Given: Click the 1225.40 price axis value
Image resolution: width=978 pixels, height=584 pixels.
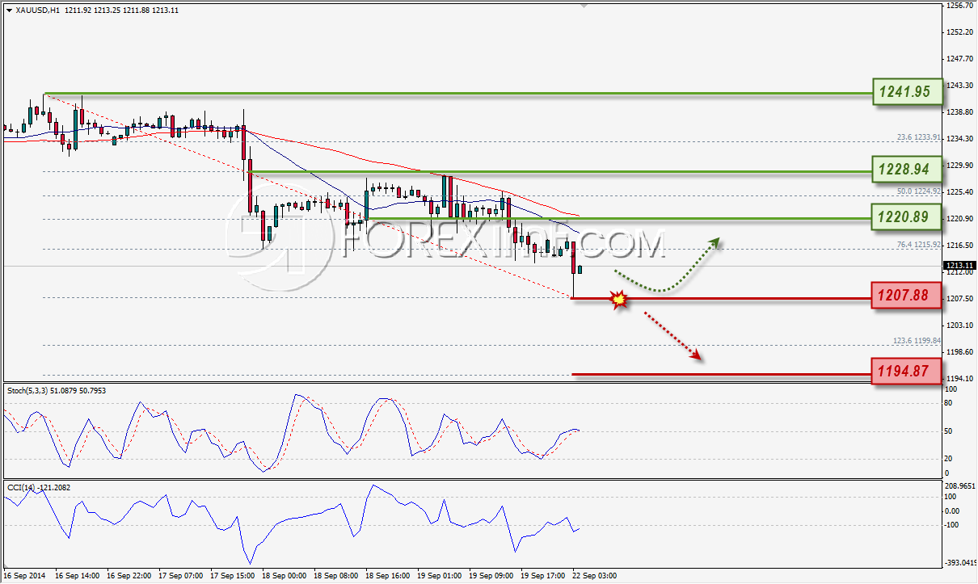Looking at the screenshot, I should coord(959,191).
